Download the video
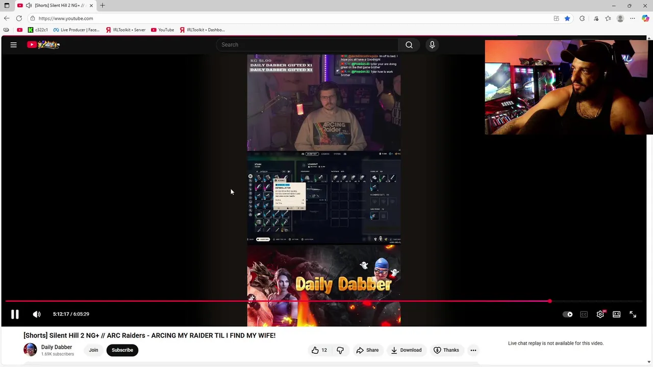Viewport: 653px width, 367px height. click(406, 350)
